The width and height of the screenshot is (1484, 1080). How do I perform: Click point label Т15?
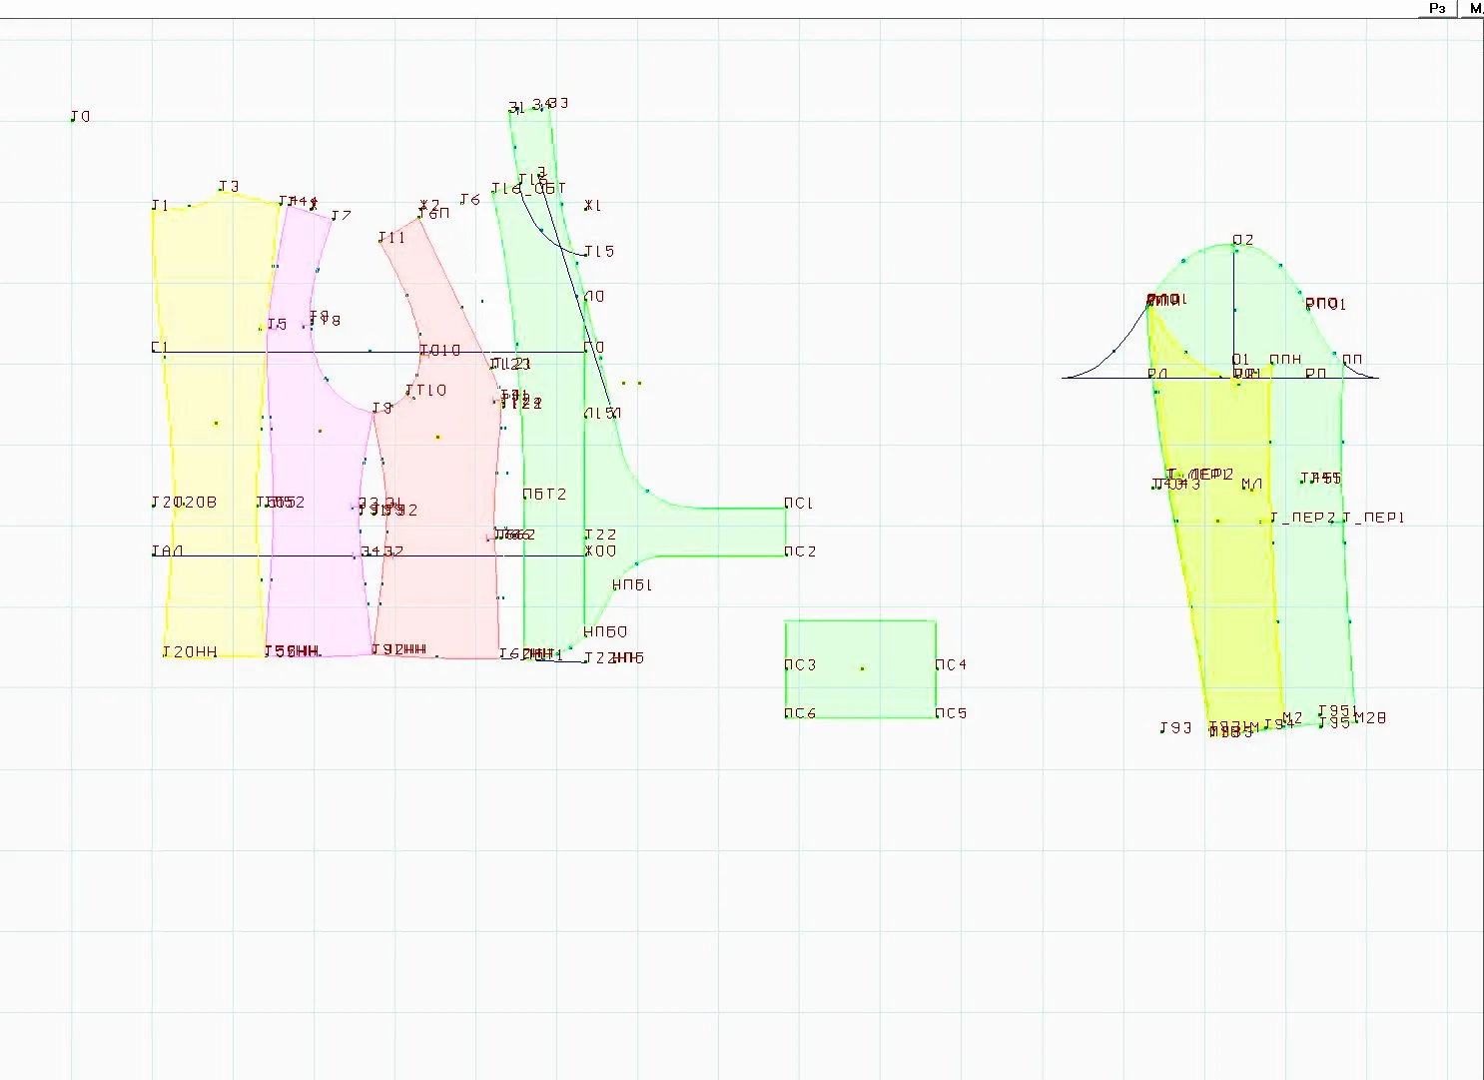599,252
